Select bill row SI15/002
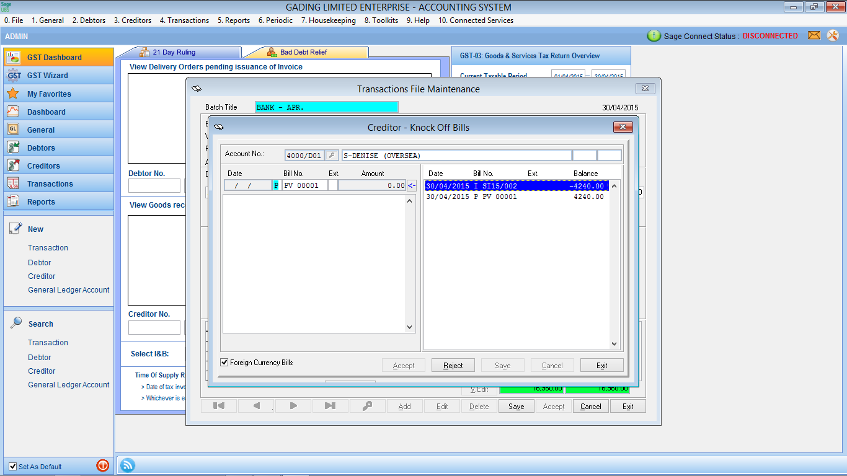The image size is (847, 476). 517,186
